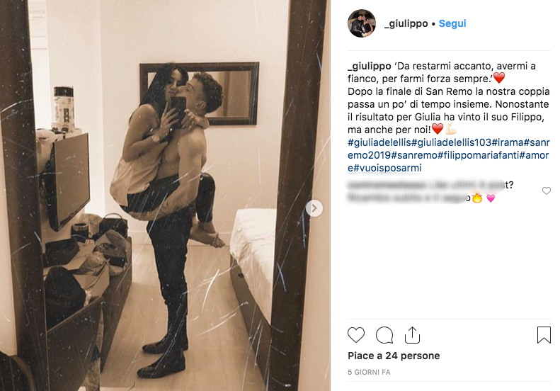This screenshot has height=391, width=560.
Task: Open the _giulippo profile picture
Action: 362,23
